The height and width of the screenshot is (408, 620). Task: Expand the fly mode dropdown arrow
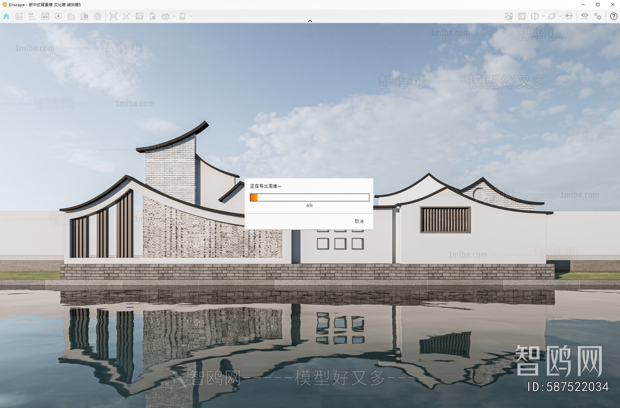[560, 16]
